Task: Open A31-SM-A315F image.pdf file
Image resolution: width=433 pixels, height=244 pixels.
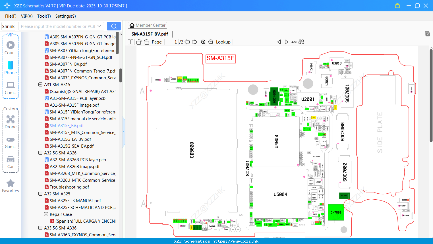Action: 74,105
